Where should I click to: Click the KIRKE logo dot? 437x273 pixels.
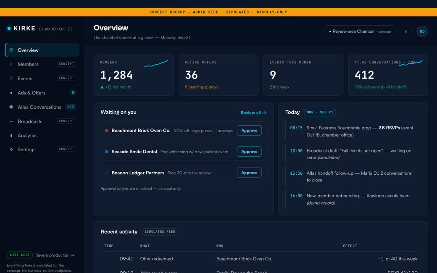tap(9, 29)
